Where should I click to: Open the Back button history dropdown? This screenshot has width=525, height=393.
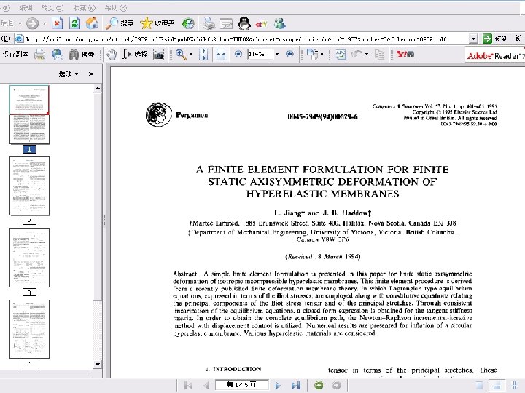click(20, 23)
